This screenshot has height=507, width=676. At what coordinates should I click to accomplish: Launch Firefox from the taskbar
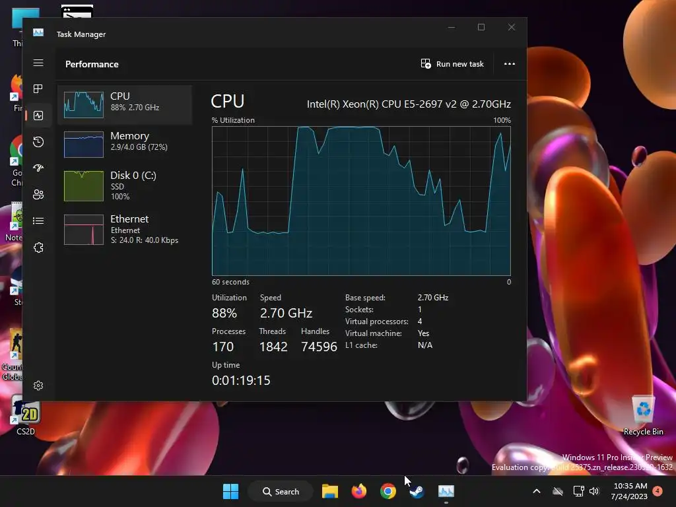358,491
